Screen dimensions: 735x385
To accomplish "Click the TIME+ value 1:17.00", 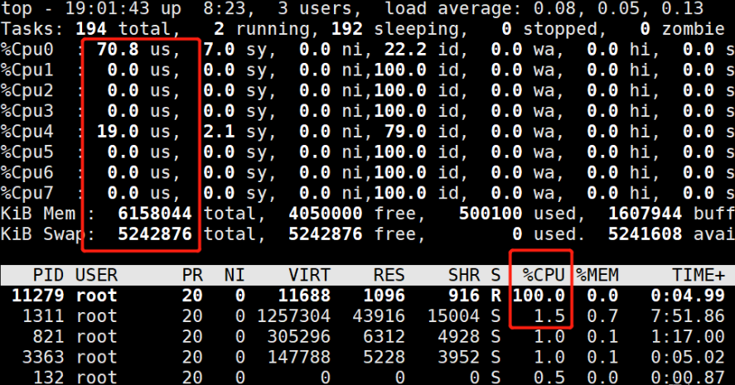I will click(x=688, y=337).
